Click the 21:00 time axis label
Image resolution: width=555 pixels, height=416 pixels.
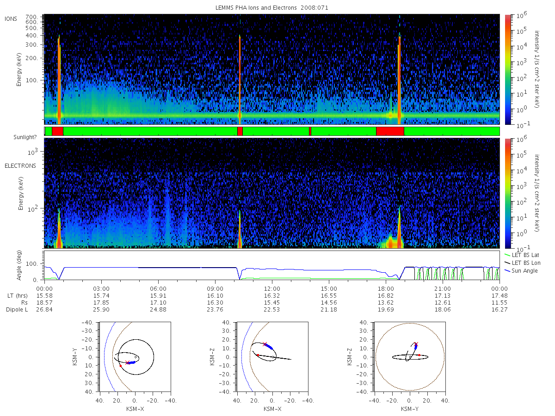tap(443, 287)
